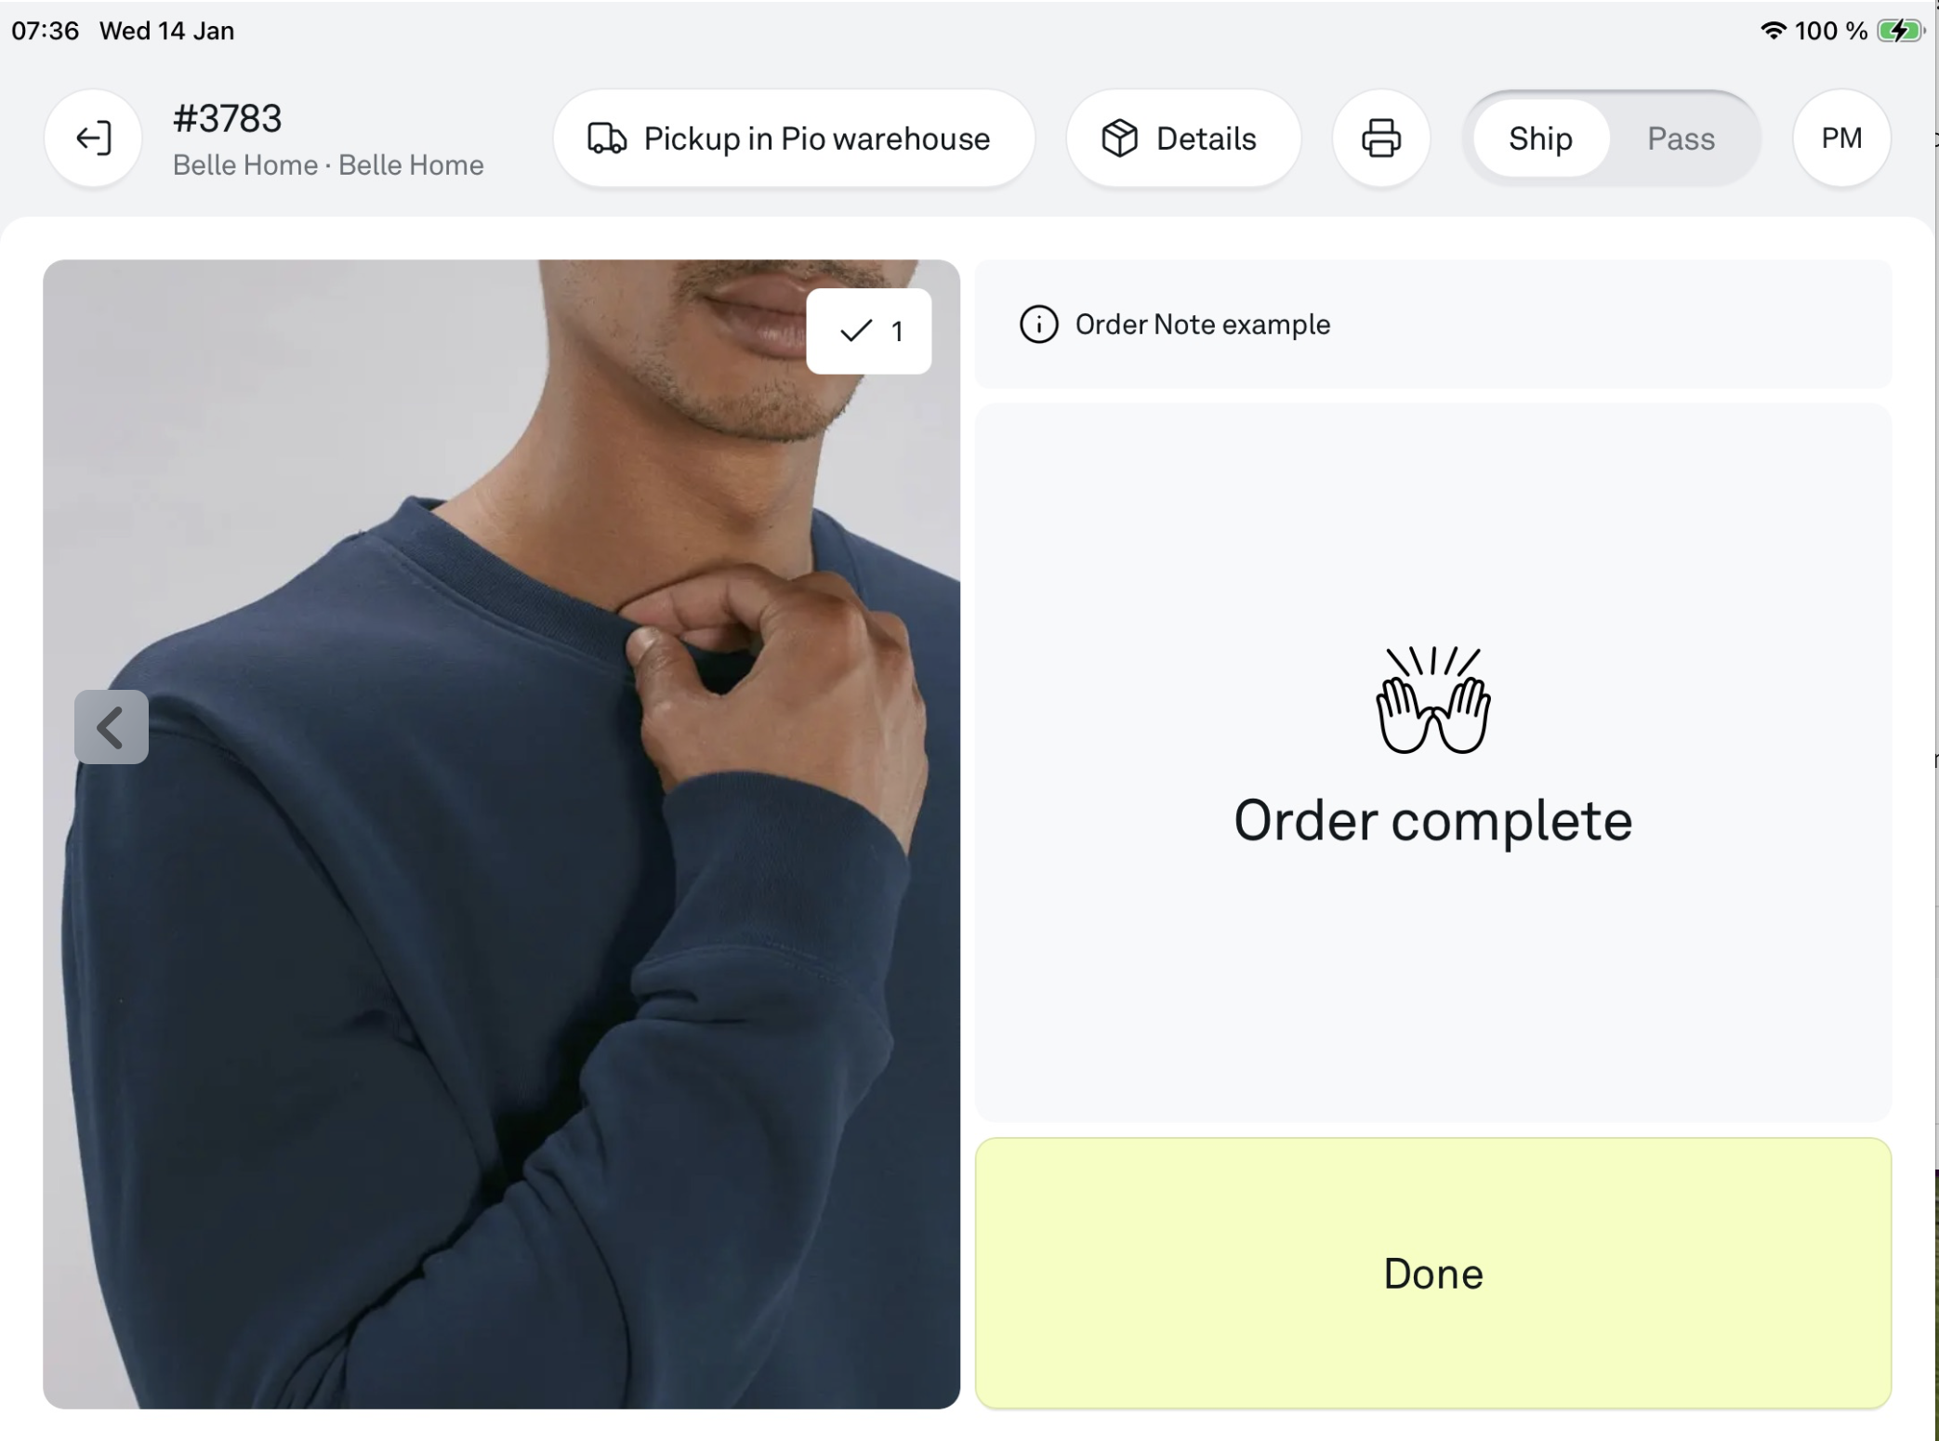This screenshot has width=1939, height=1441.
Task: Switch to Pass mode
Action: click(x=1681, y=139)
